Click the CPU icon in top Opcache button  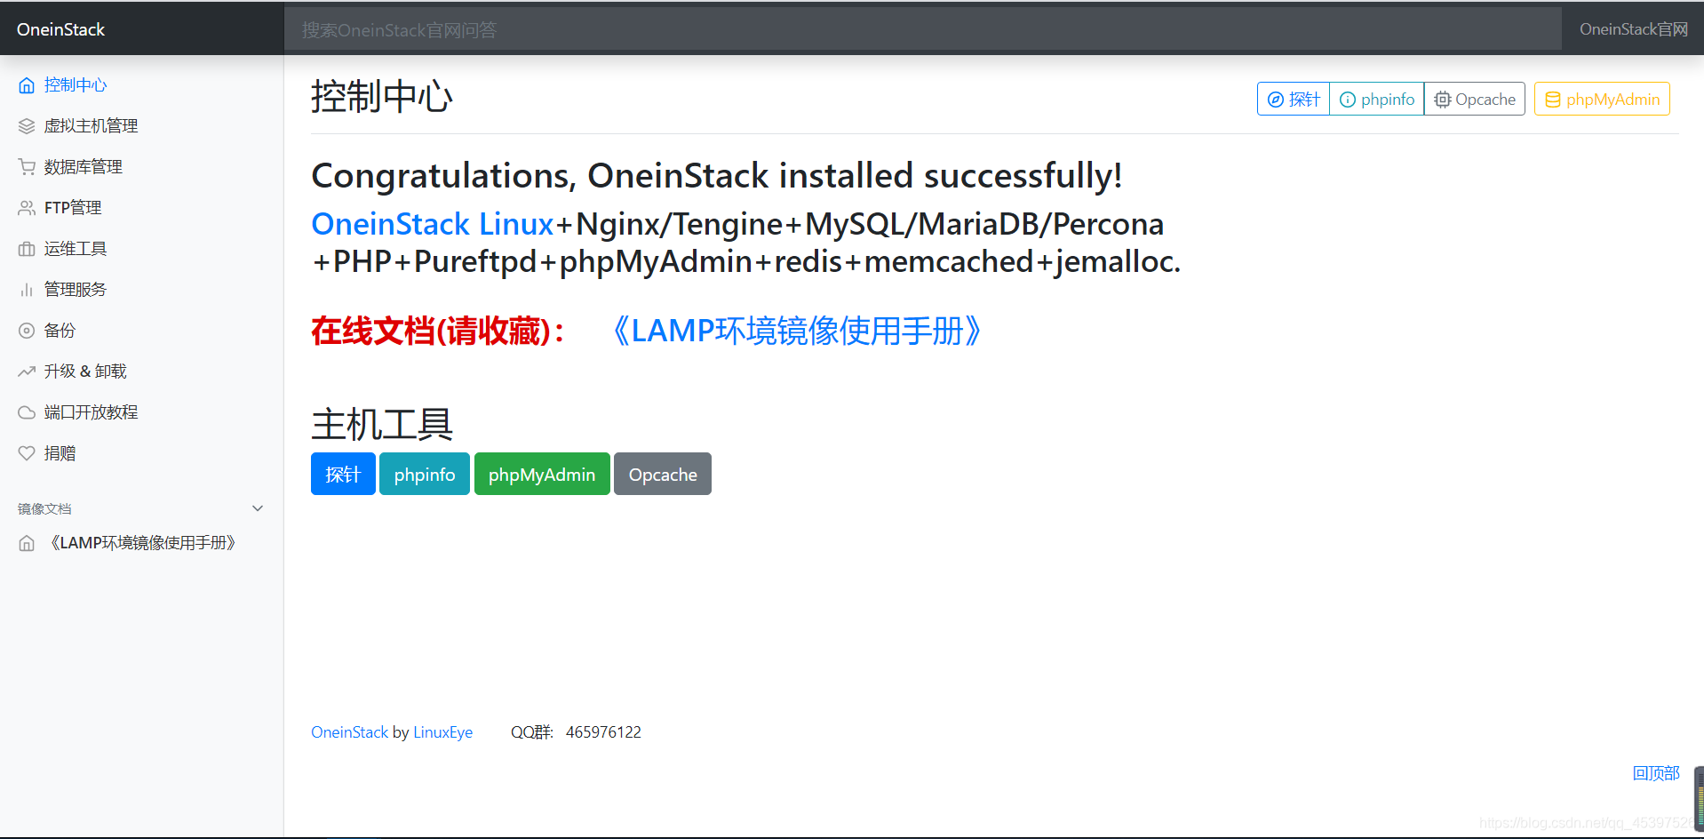tap(1443, 100)
